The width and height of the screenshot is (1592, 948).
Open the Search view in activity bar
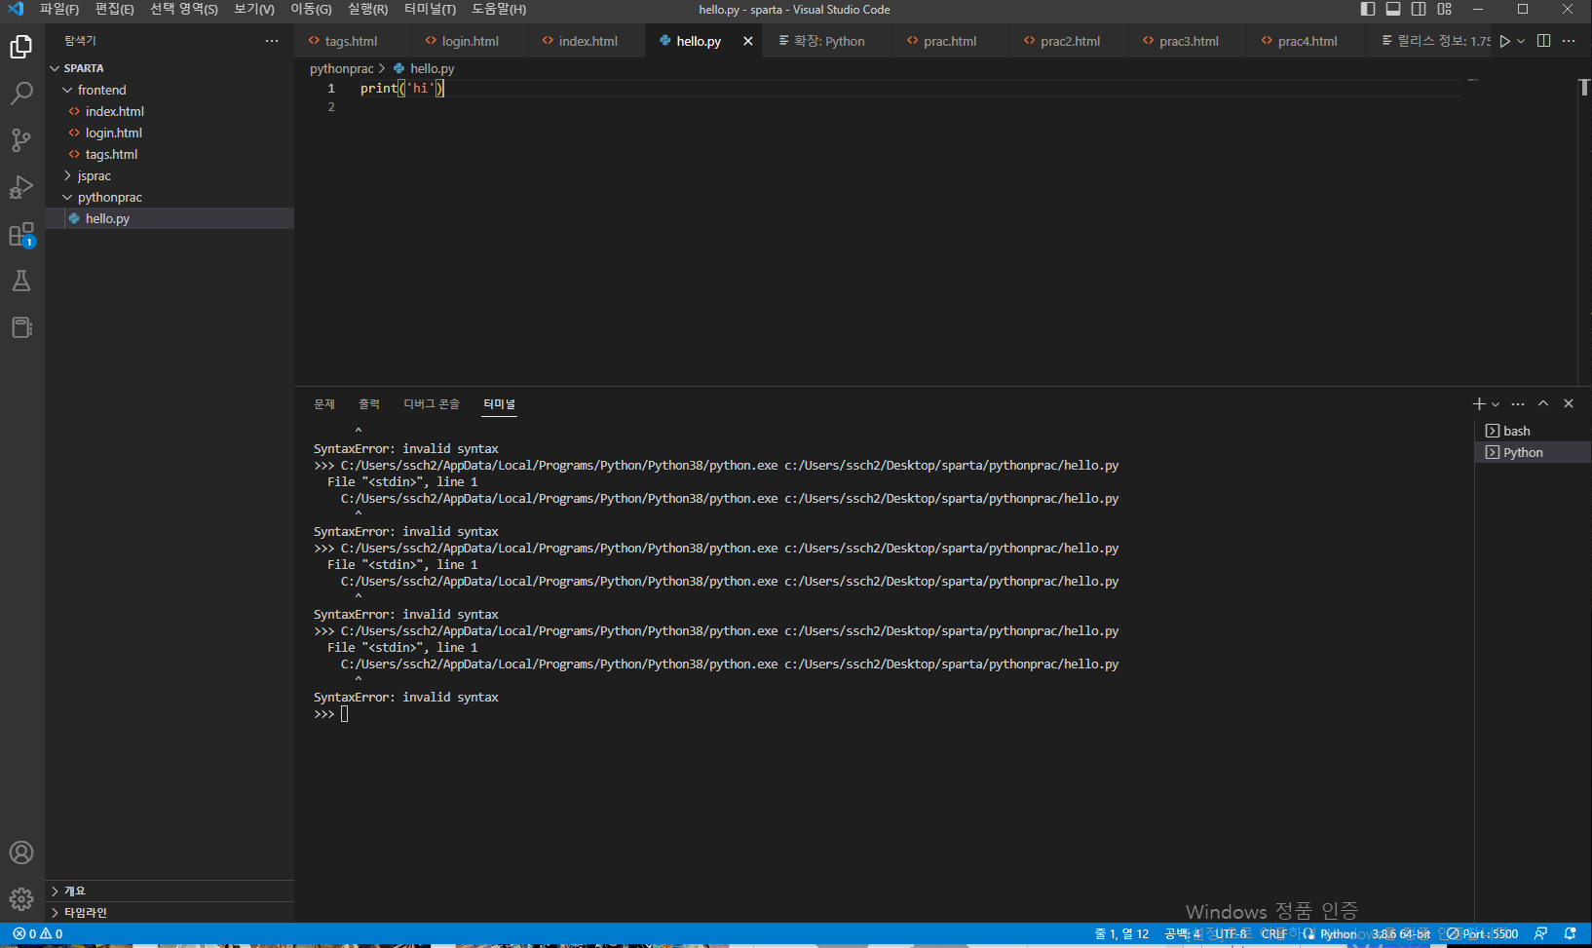(x=21, y=94)
